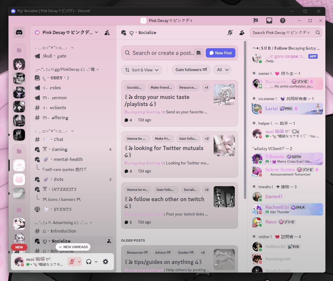Open the server invite people icon
This screenshot has width=333, height=281.
(107, 33)
